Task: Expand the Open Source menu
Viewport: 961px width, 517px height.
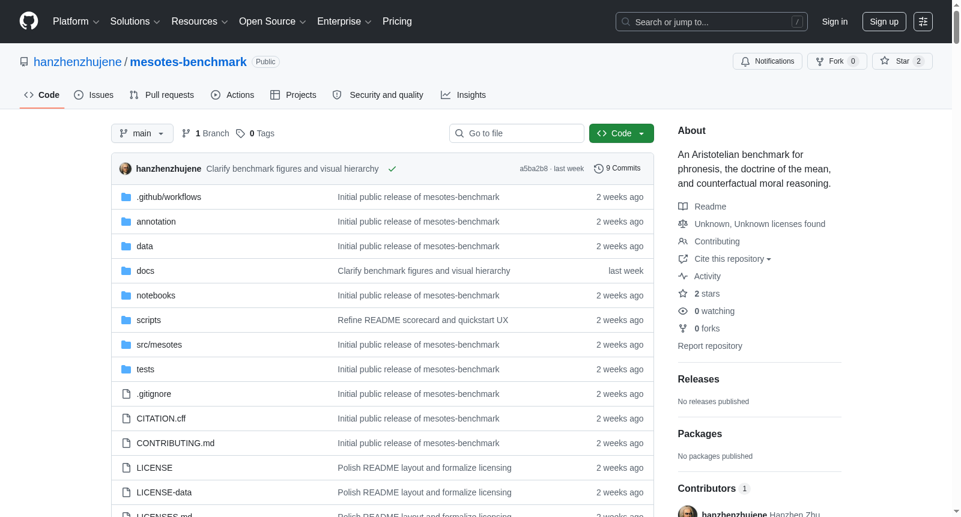Action: [273, 22]
